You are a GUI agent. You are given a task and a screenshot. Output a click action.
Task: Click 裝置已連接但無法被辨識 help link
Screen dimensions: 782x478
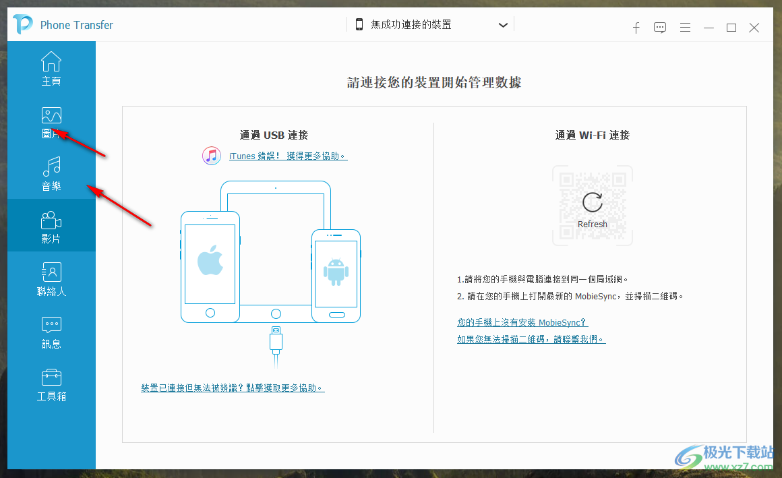[x=232, y=388]
